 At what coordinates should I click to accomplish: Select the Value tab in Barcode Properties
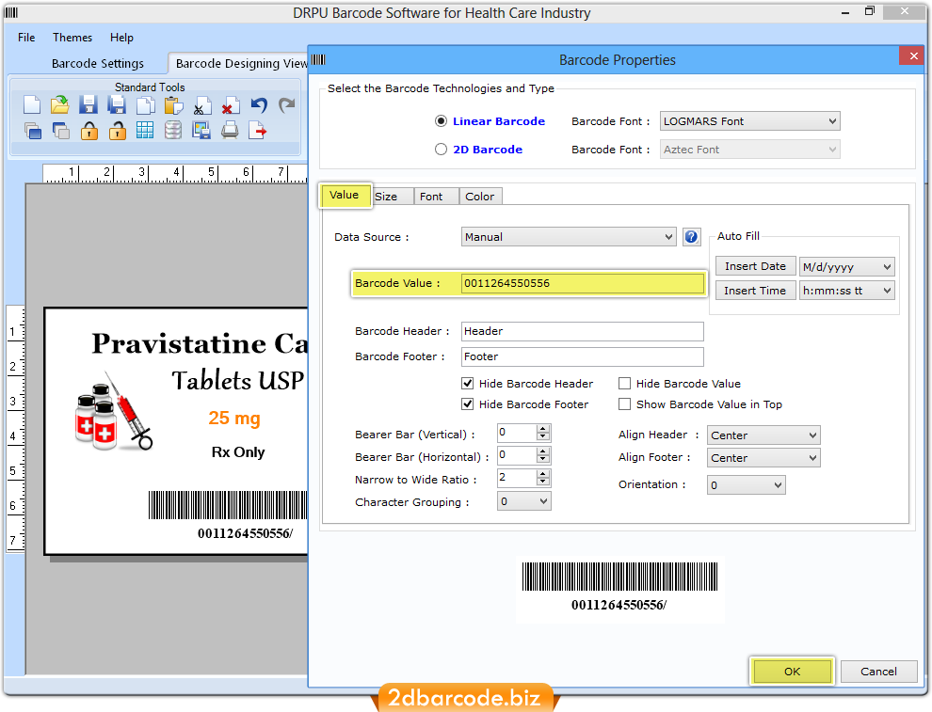(x=345, y=195)
